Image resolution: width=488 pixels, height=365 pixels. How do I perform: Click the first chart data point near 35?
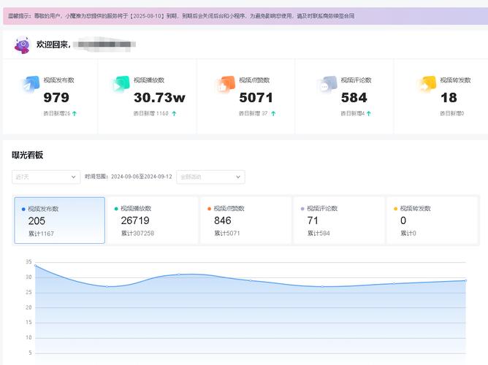click(36, 266)
